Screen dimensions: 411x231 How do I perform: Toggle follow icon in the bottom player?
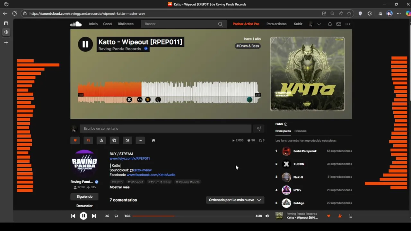pos(340,216)
